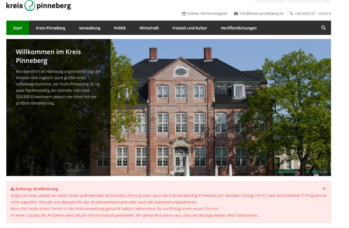Click the phone icon beside the number
The height and width of the screenshot is (228, 349).
click(x=291, y=13)
